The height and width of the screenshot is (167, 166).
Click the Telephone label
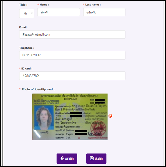click(x=27, y=48)
